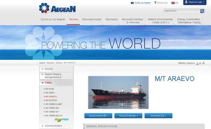Select the largest text size A
The image size is (211, 129).
(203, 63)
